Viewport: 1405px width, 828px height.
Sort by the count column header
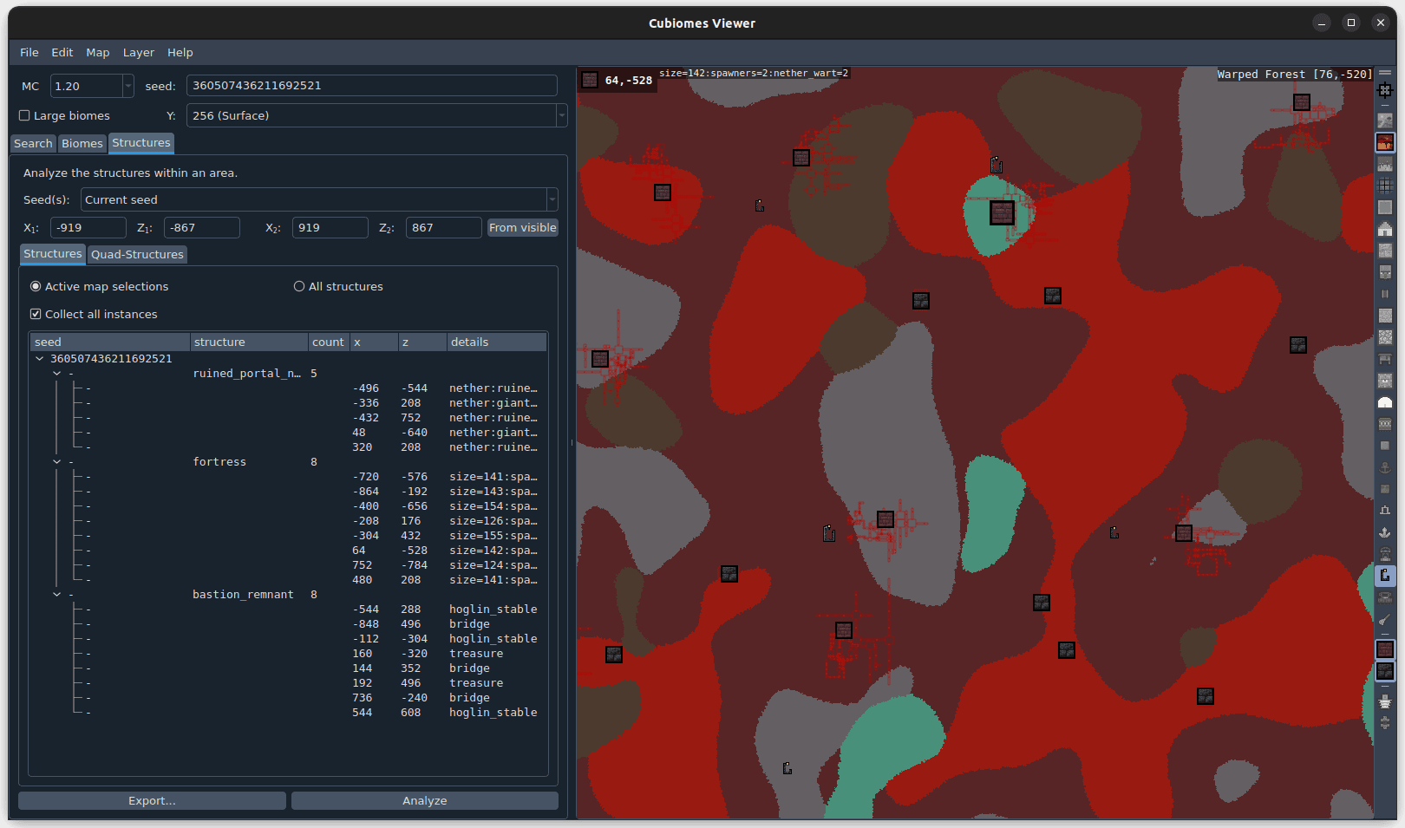[x=329, y=342]
